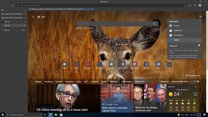This screenshot has width=208, height=117.
Task: Select the Focused page layout
Action: point(185,26)
